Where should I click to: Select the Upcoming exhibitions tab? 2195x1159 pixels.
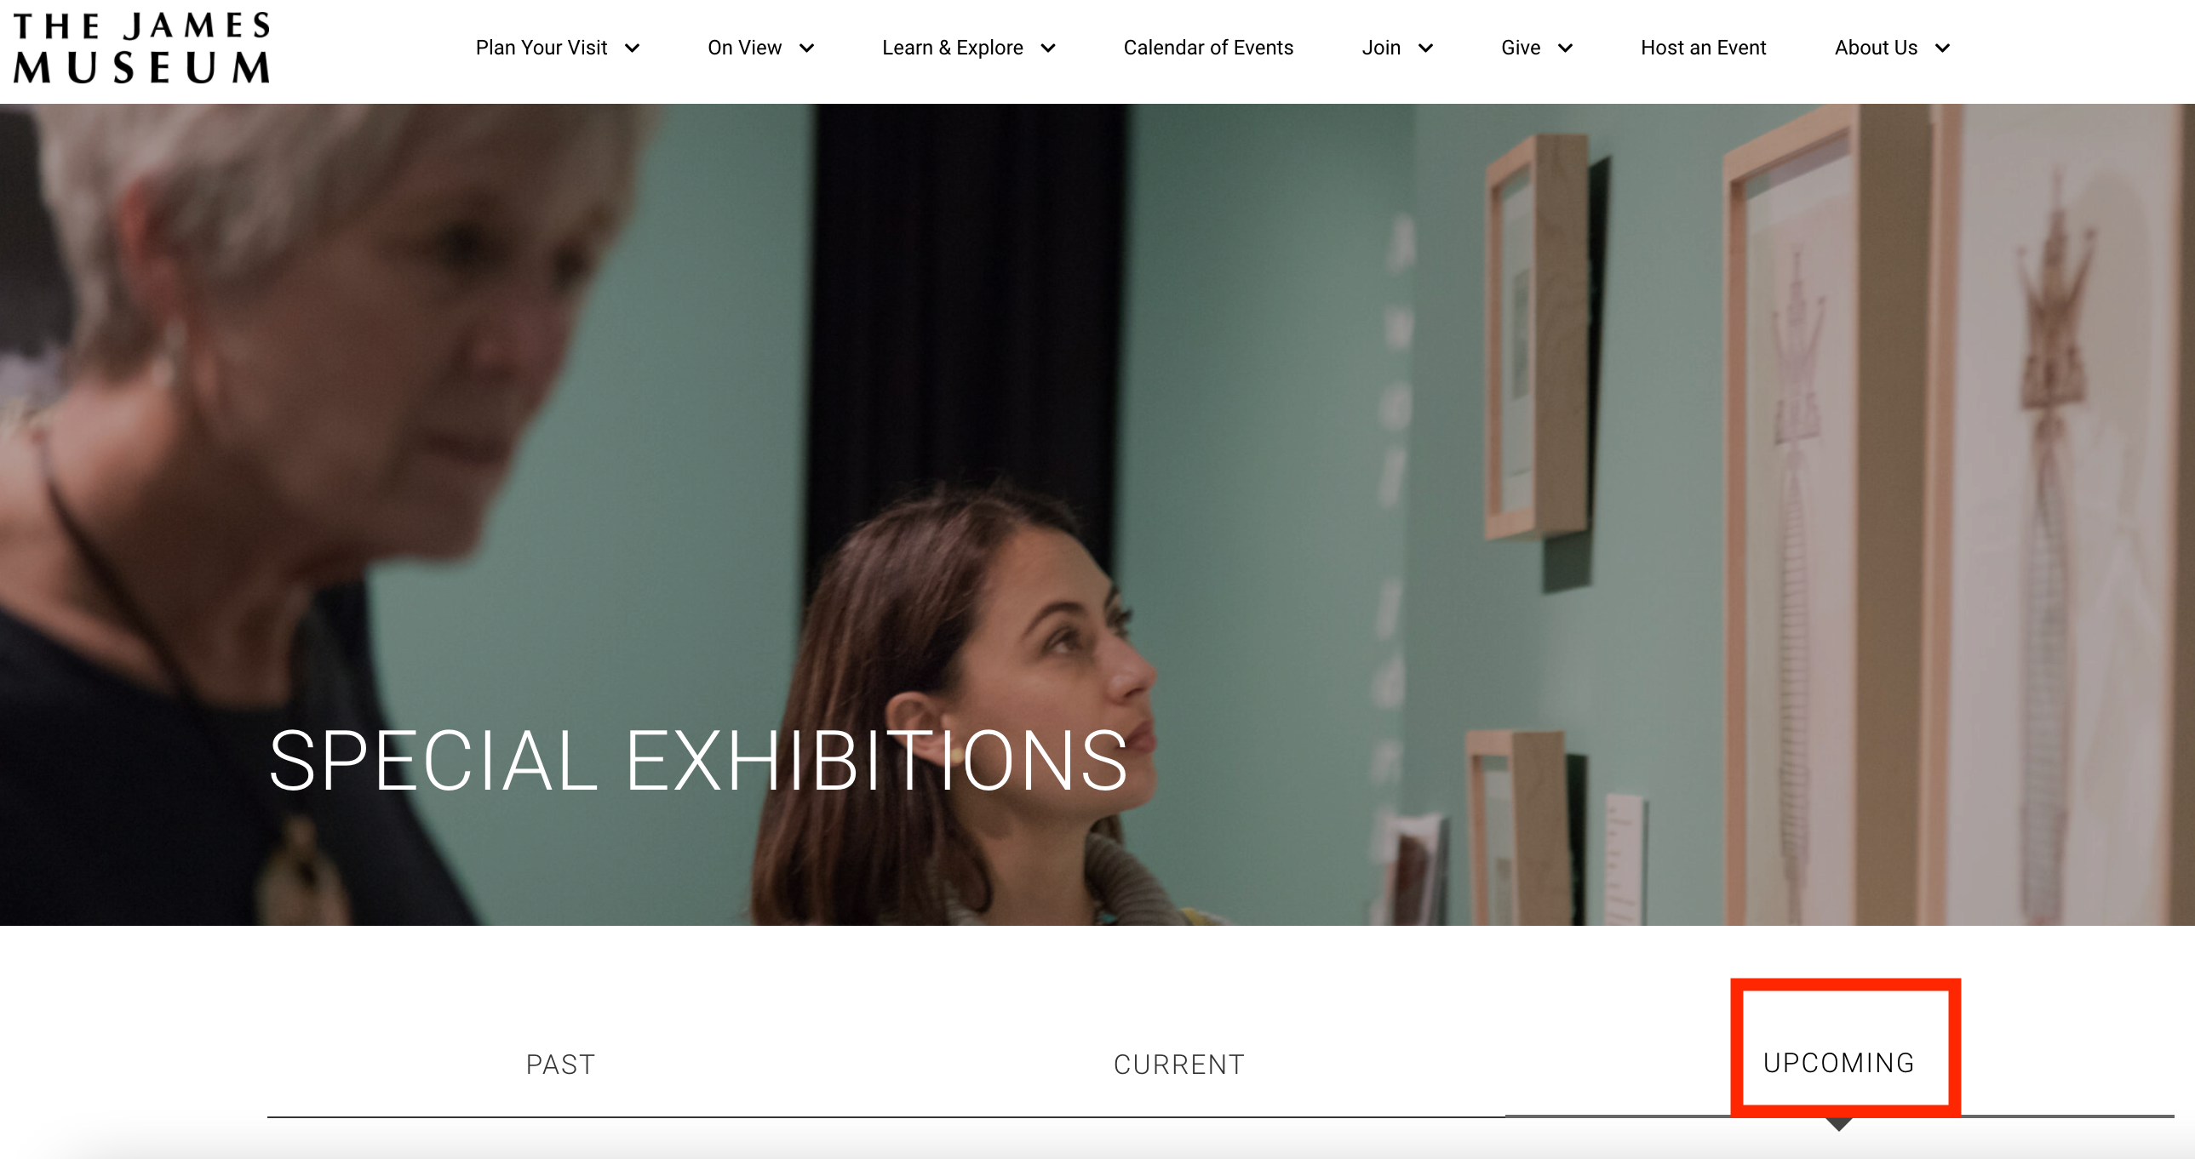pos(1839,1063)
